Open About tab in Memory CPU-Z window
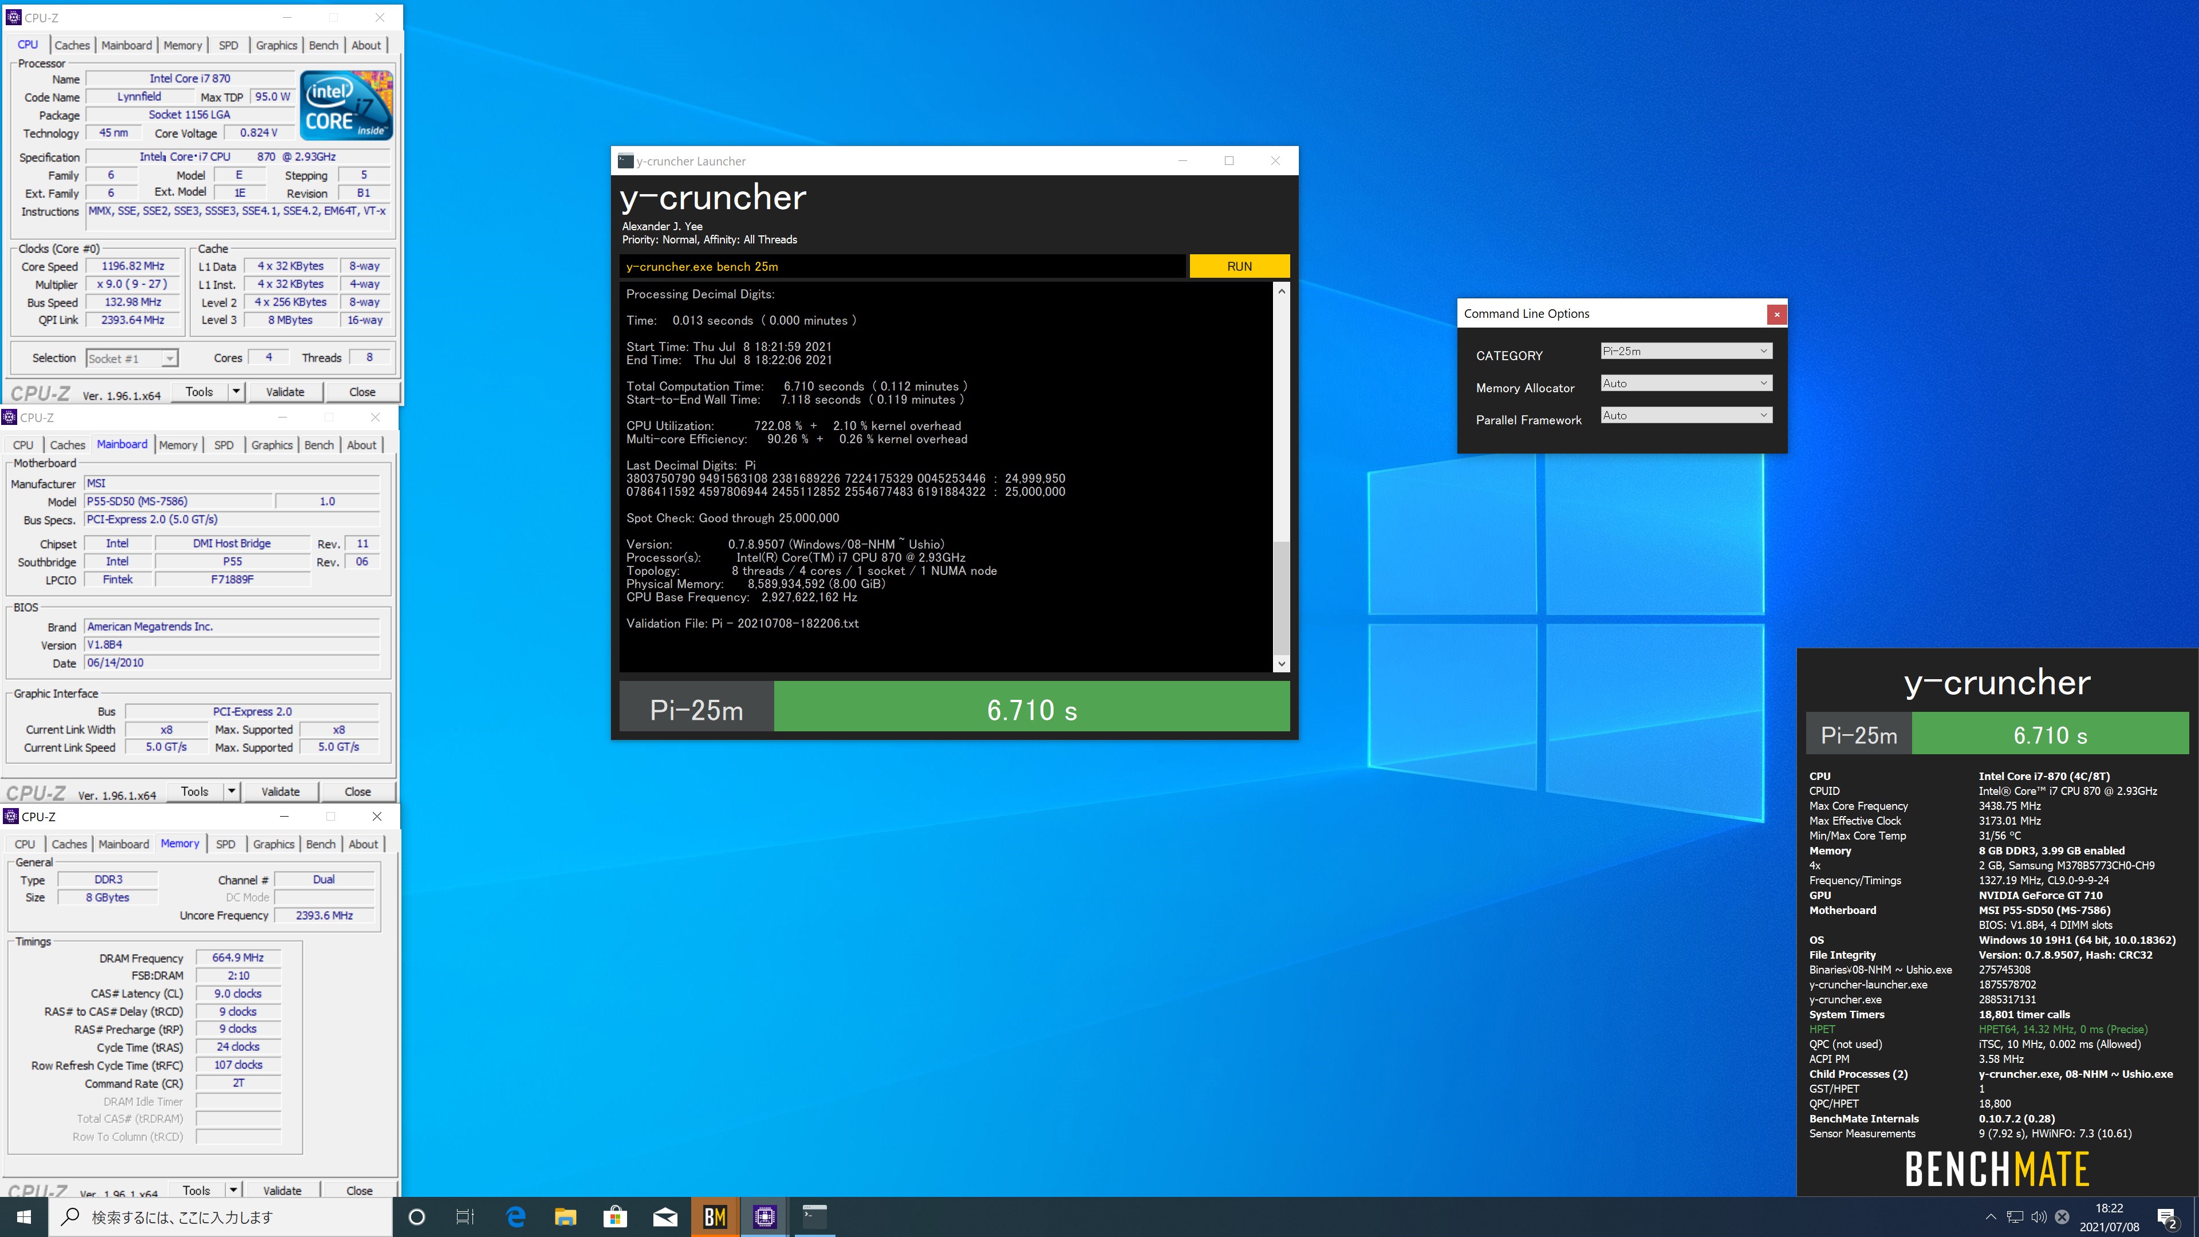Screen dimensions: 2199x1237 [363, 844]
